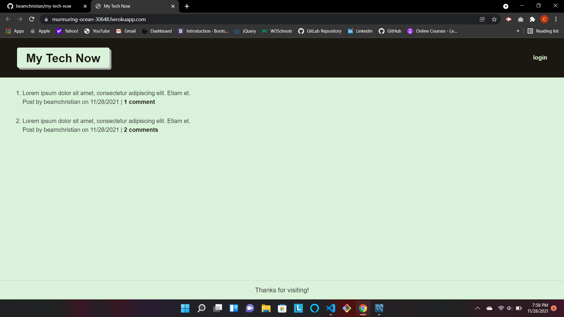
Task: Open Visual Studio Code from taskbar
Action: pyautogui.click(x=331, y=308)
